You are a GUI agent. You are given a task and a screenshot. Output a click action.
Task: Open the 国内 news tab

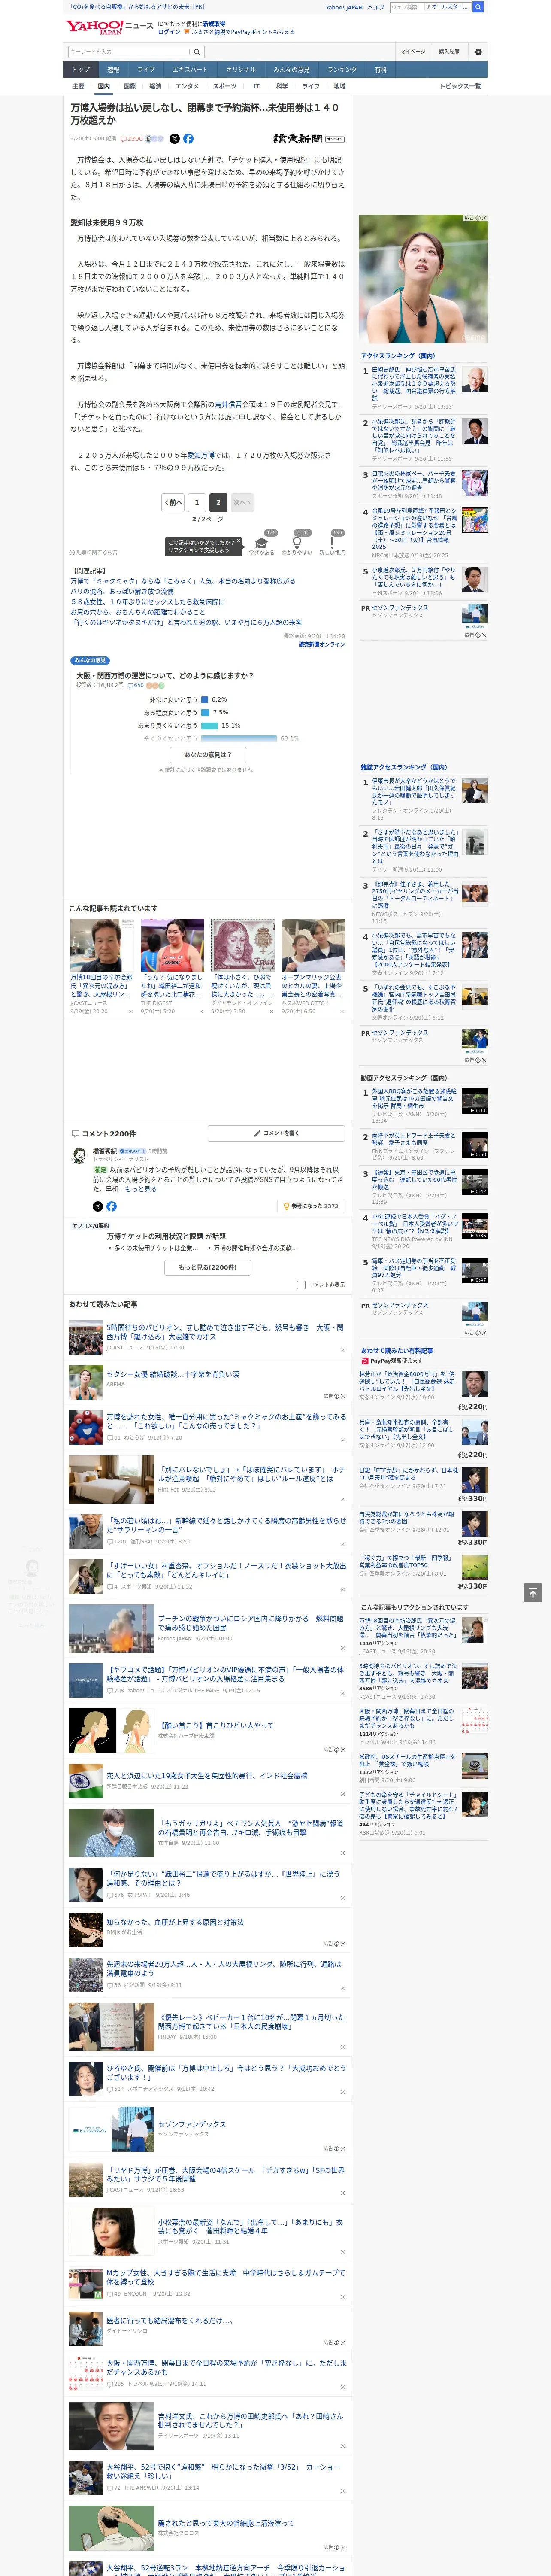click(x=103, y=86)
